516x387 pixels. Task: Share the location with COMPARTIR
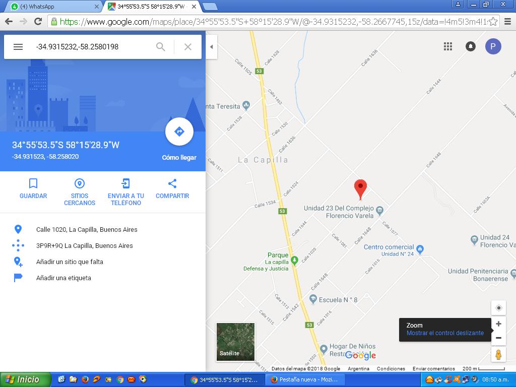pyautogui.click(x=172, y=189)
